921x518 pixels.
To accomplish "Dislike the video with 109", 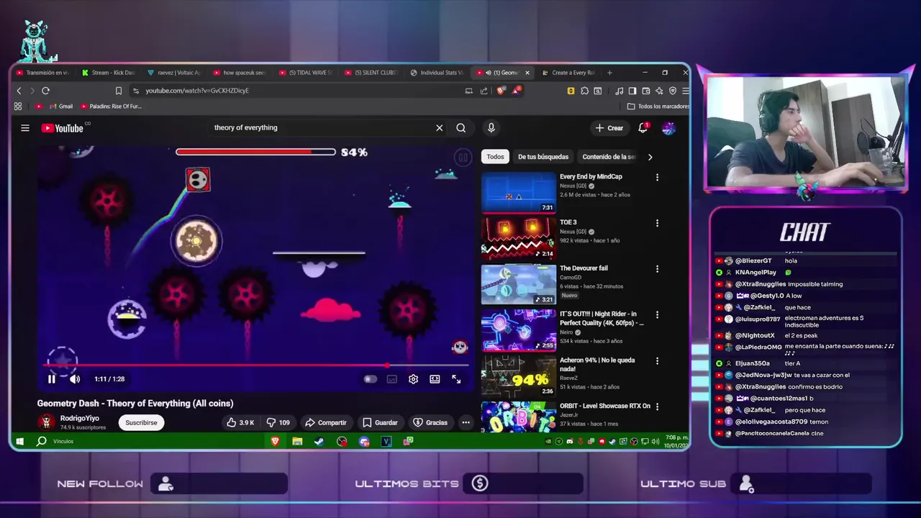I will 278,423.
